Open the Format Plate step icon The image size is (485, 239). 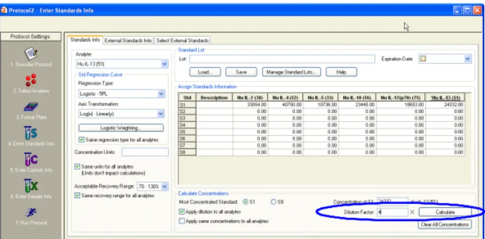coord(31,107)
